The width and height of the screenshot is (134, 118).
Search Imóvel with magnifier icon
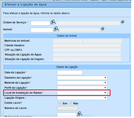coord(56,29)
